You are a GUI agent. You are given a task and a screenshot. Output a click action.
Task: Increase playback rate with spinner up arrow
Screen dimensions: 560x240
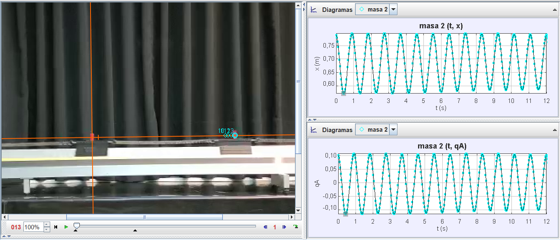pos(46,224)
